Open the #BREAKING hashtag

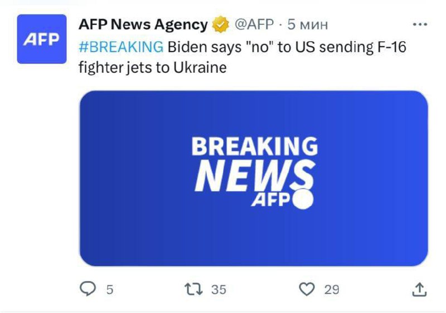click(x=121, y=47)
